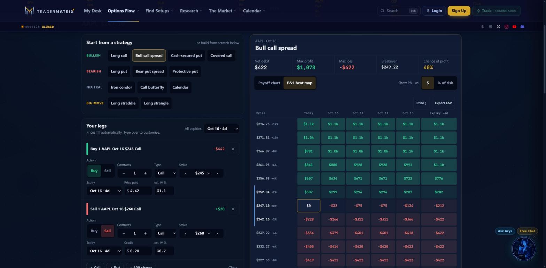The image size is (546, 268).
Task: Increase contracts on the $245 Call leg
Action: click(145, 173)
